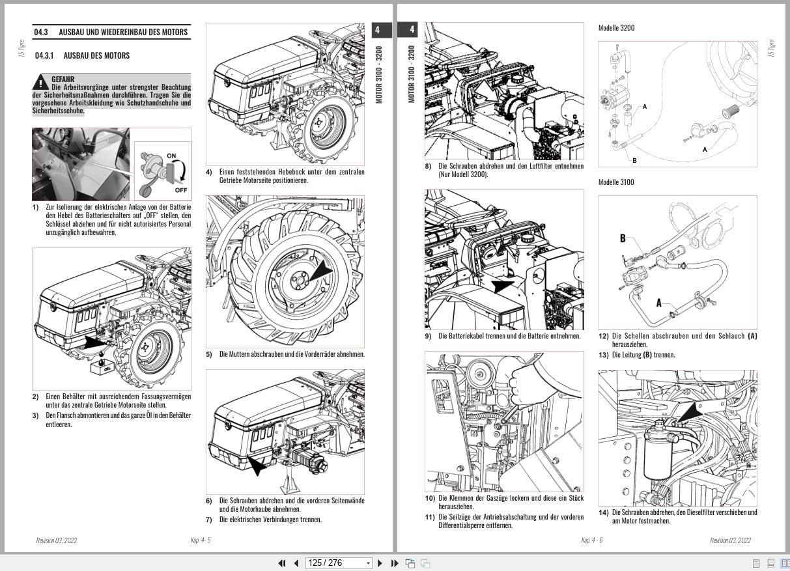Click the Modelle 3100 hose diagram
The image size is (790, 571).
click(678, 262)
